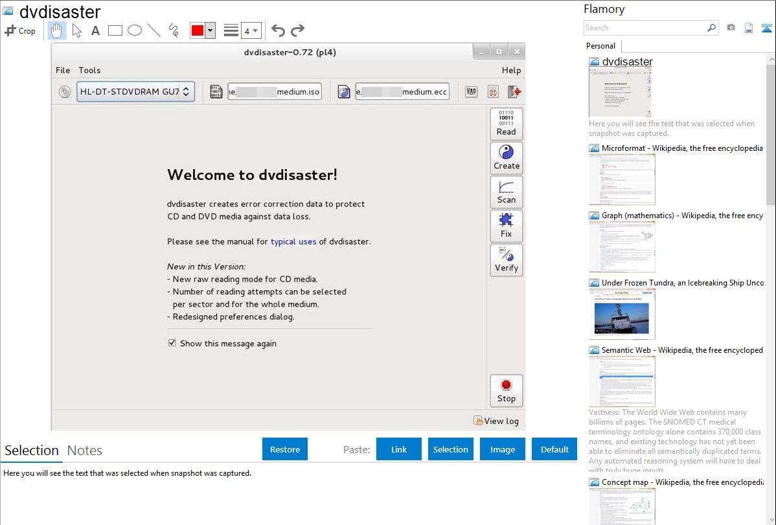Screen dimensions: 776x525
Task: Undo the last annotation
Action: click(278, 30)
